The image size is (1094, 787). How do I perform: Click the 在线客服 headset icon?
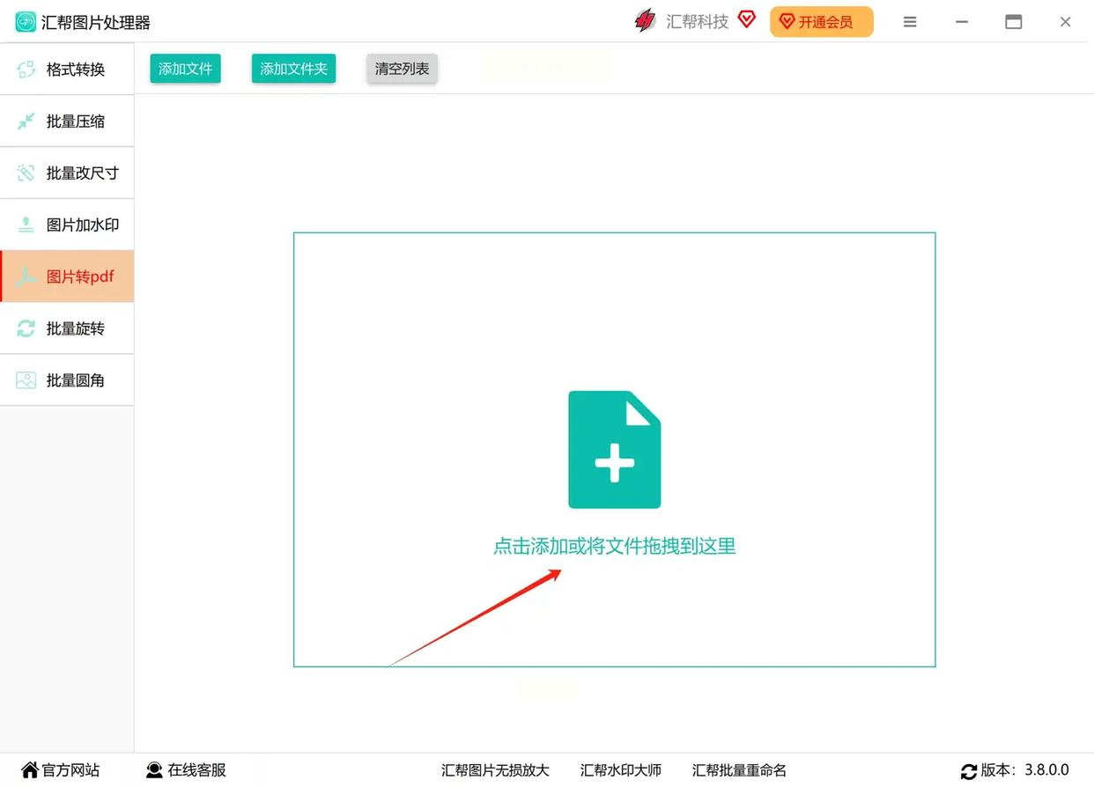point(154,770)
